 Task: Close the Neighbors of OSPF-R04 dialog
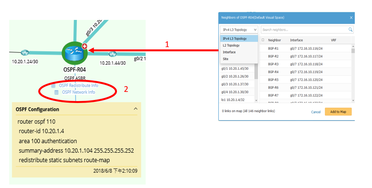(351, 18)
